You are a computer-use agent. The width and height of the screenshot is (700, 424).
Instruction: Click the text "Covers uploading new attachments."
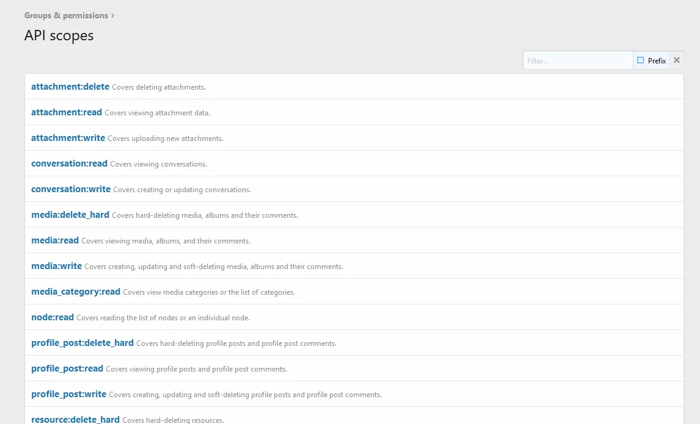pyautogui.click(x=166, y=138)
